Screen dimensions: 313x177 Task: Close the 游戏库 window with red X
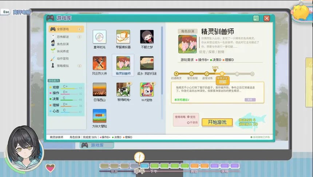267,18
